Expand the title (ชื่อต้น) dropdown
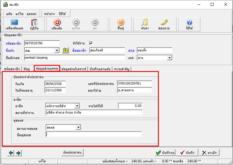Image resolution: width=233 pixels, height=165 pixels. point(57,50)
